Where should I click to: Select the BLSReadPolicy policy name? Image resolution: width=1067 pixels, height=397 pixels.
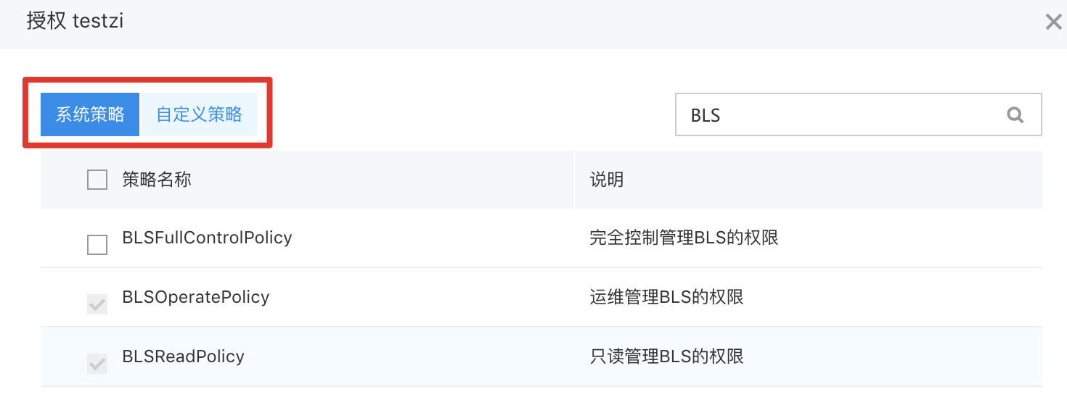click(x=183, y=356)
